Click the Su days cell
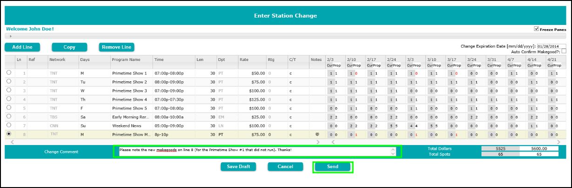 coord(94,126)
